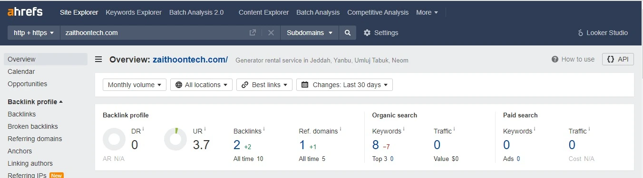Click the search magnifier button
The image size is (643, 178).
pos(348,33)
